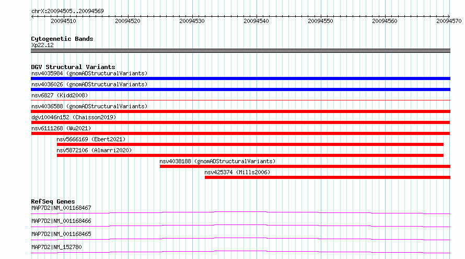Open variant label nsv4038188 (gnomADStructuralVariants)
This screenshot has width=465, height=259.
click(217, 161)
